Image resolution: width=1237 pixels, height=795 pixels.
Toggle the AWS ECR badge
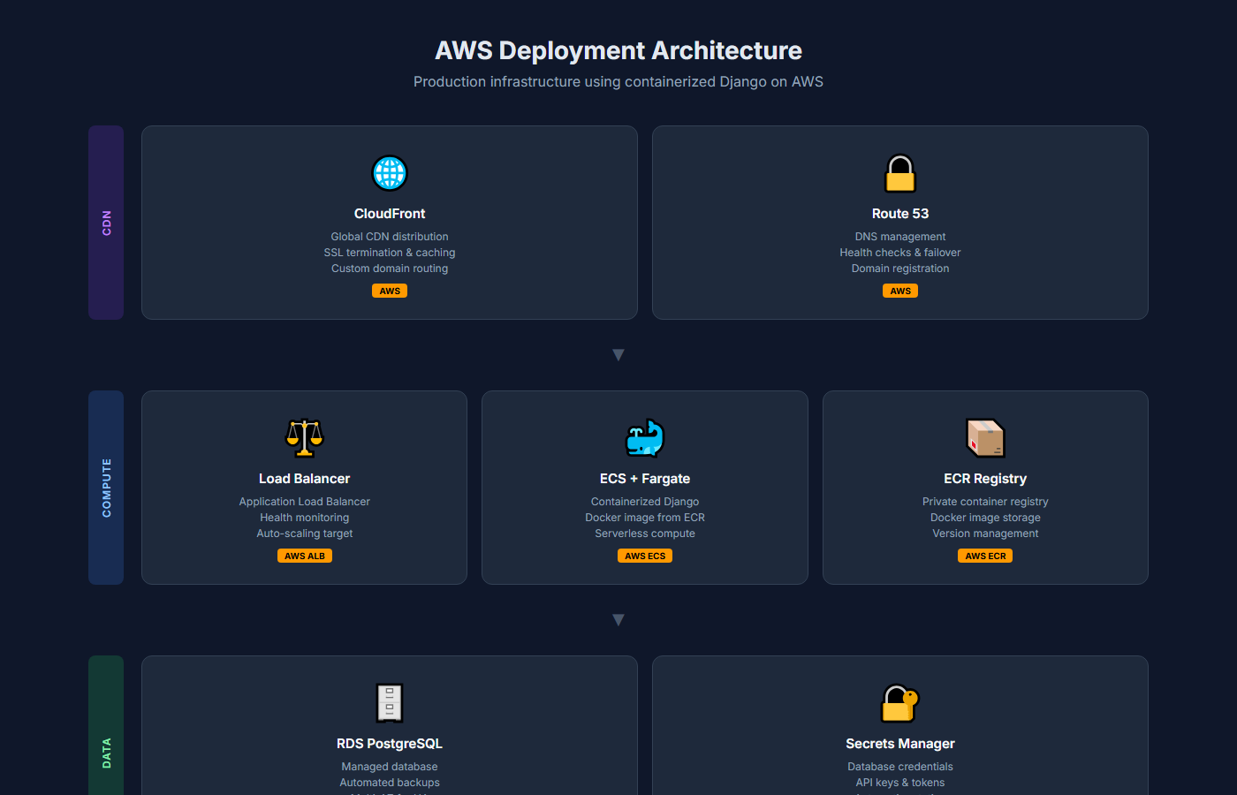click(x=985, y=556)
